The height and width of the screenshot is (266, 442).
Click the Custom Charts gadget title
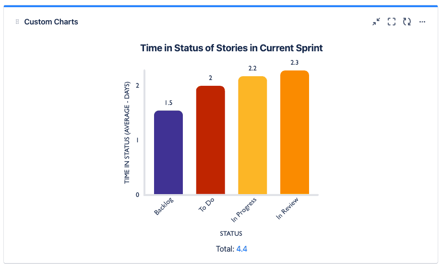[51, 22]
